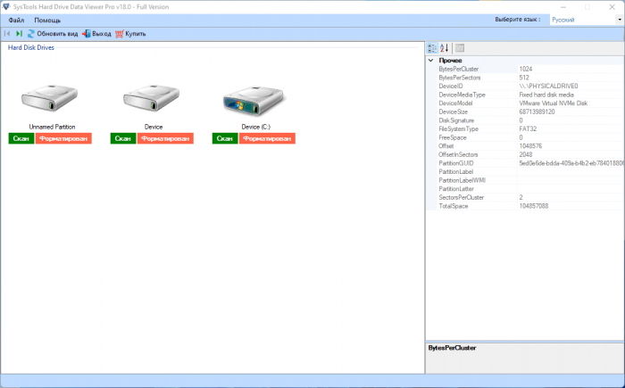The width and height of the screenshot is (625, 388).
Task: Click the green next navigation arrow
Action: (x=19, y=34)
